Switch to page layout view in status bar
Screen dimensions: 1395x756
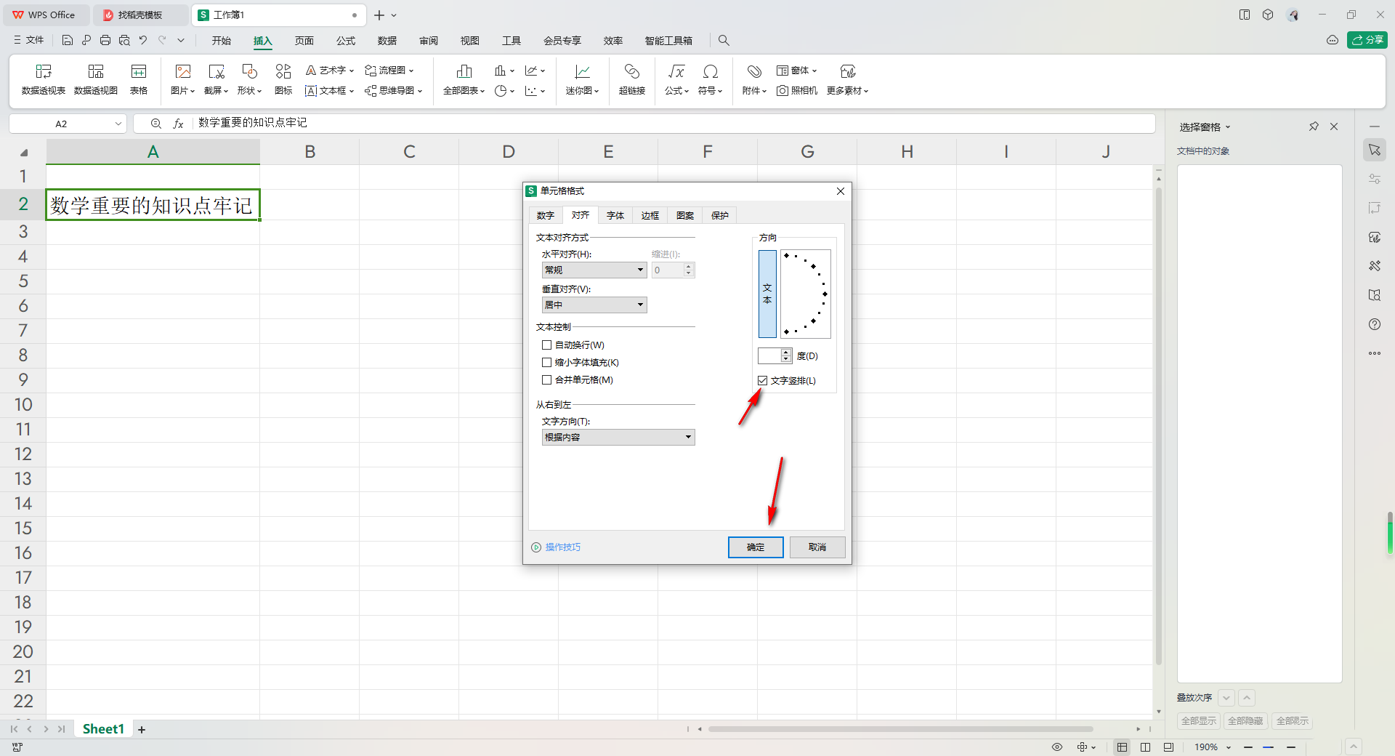click(1145, 747)
